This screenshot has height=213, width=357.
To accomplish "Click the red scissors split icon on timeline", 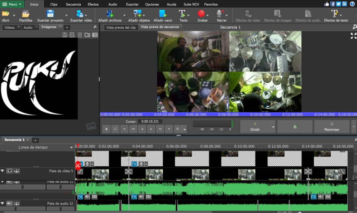I will point(78,165).
